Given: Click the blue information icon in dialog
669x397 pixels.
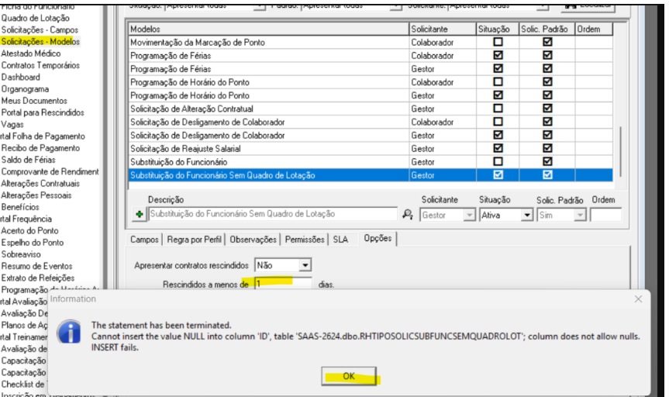Looking at the screenshot, I should click(71, 333).
